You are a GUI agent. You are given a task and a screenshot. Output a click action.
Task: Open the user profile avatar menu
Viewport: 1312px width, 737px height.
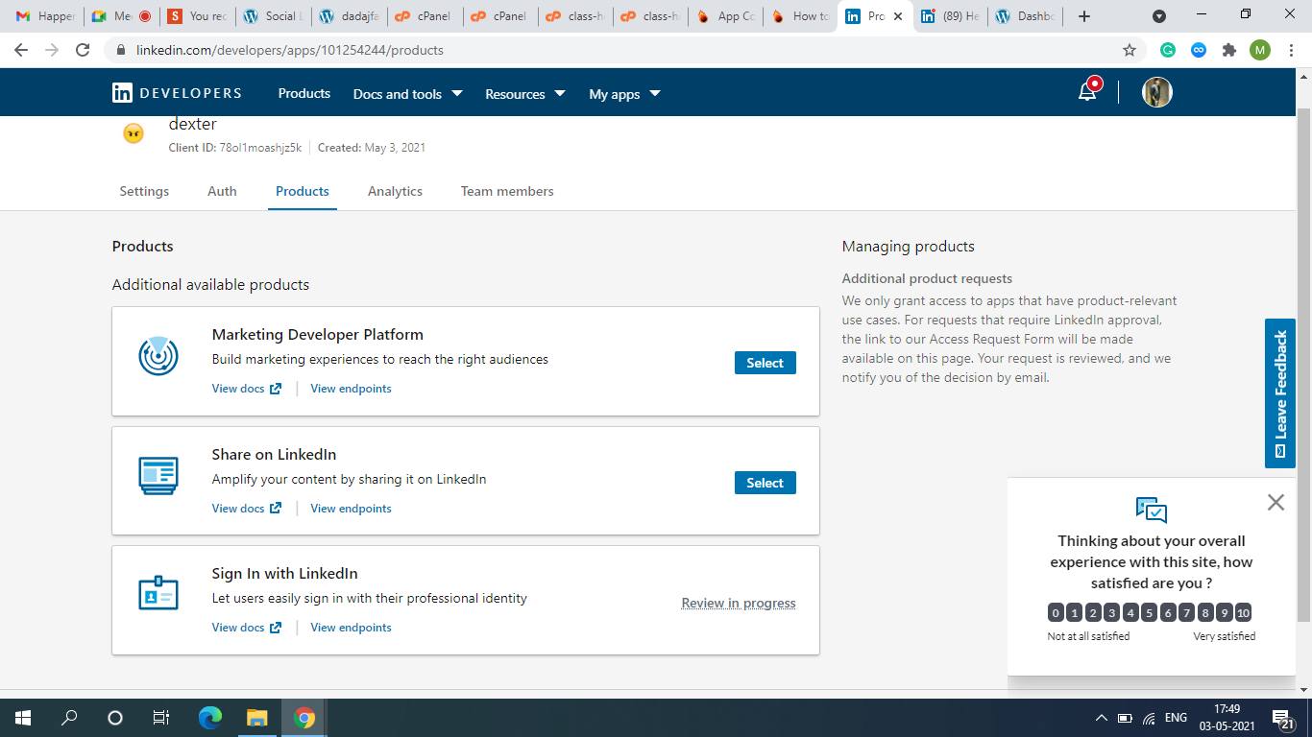(1156, 92)
